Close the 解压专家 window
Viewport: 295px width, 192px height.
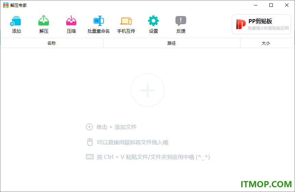[x=287, y=5]
